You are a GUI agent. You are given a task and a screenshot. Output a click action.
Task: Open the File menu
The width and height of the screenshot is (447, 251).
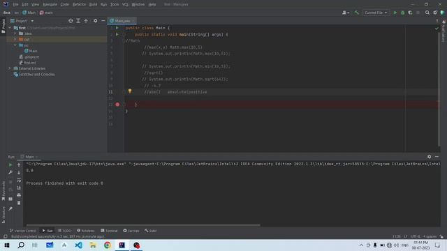pos(15,4)
